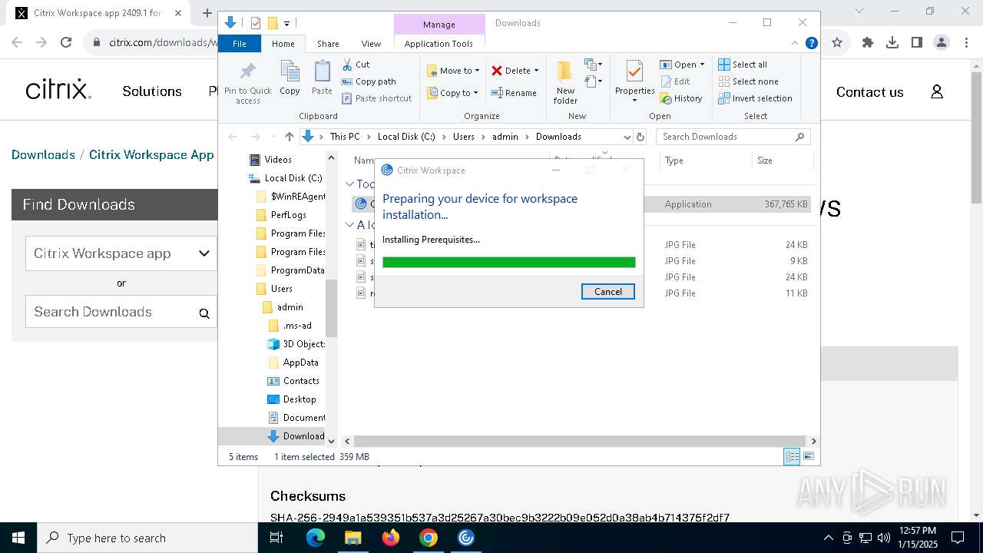Click New folder icon
This screenshot has height=553, width=983.
pos(564,71)
